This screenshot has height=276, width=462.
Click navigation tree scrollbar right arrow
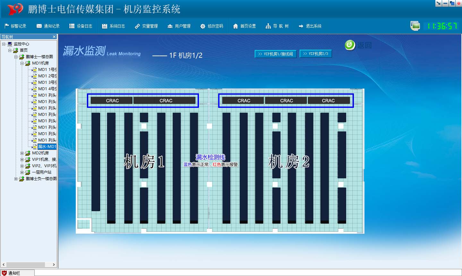point(54,265)
